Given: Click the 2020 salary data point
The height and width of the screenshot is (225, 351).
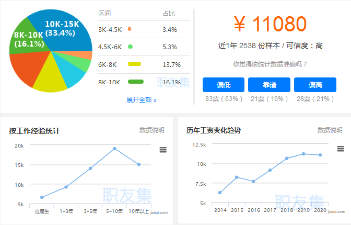Looking at the screenshot, I should 320,155.
